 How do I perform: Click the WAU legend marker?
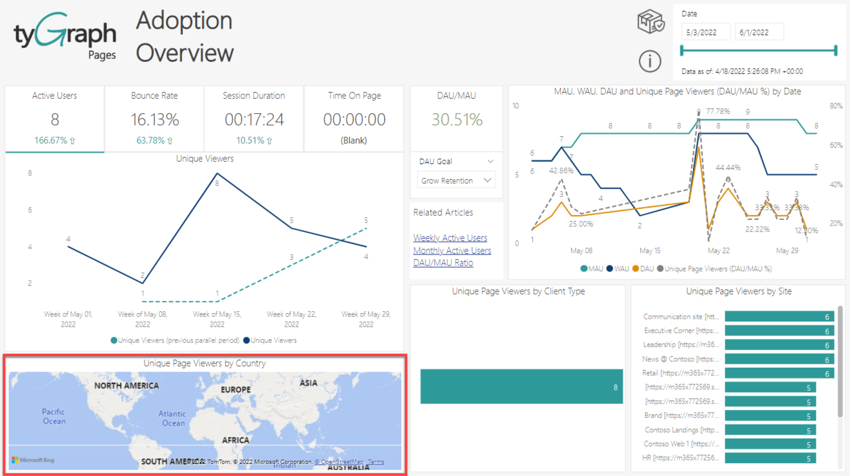pos(610,269)
